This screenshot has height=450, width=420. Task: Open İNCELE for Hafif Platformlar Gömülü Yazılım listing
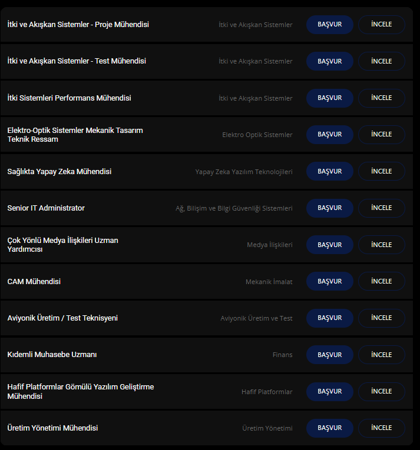[381, 391]
